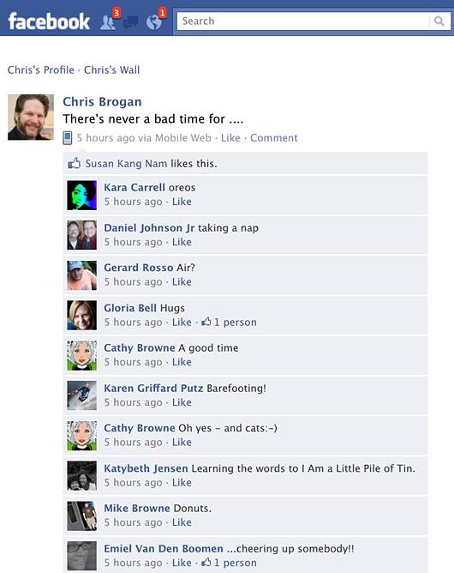
Task: Open 1 person like on Gloria Bell's comment
Action: tap(230, 322)
